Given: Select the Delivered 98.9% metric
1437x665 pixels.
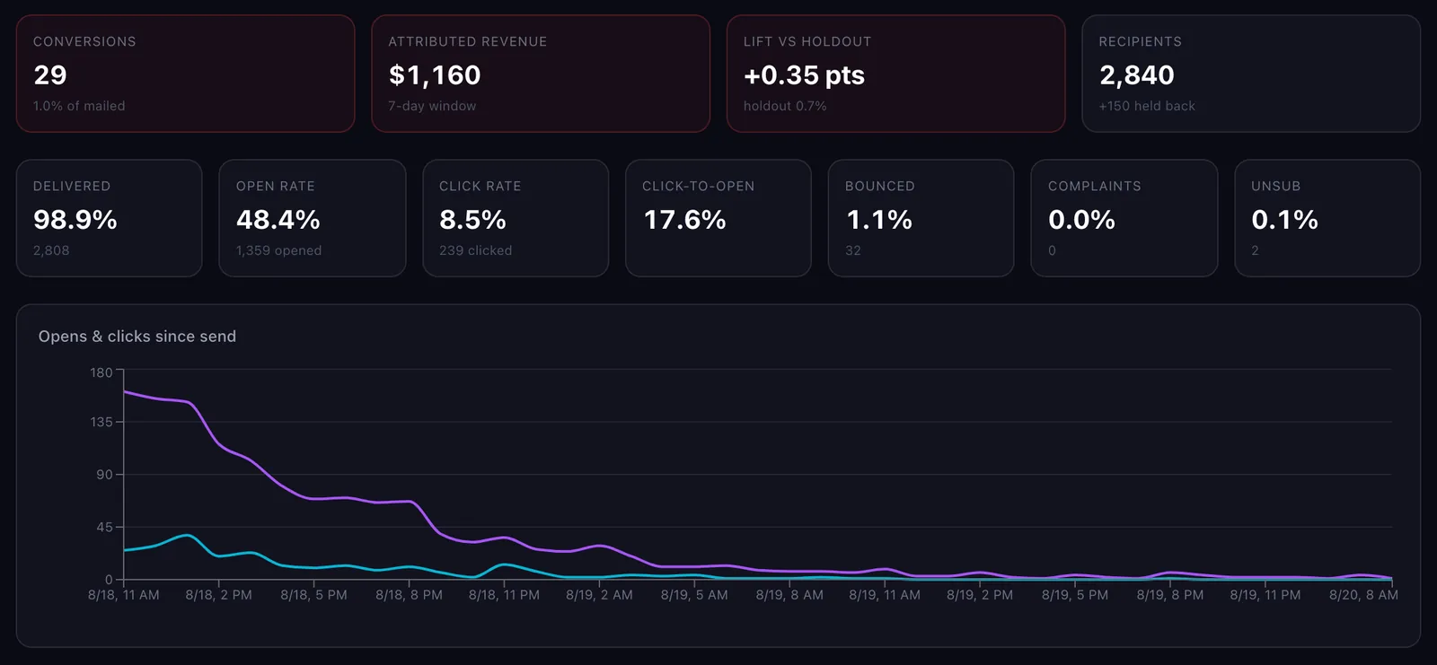Looking at the screenshot, I should pyautogui.click(x=109, y=218).
